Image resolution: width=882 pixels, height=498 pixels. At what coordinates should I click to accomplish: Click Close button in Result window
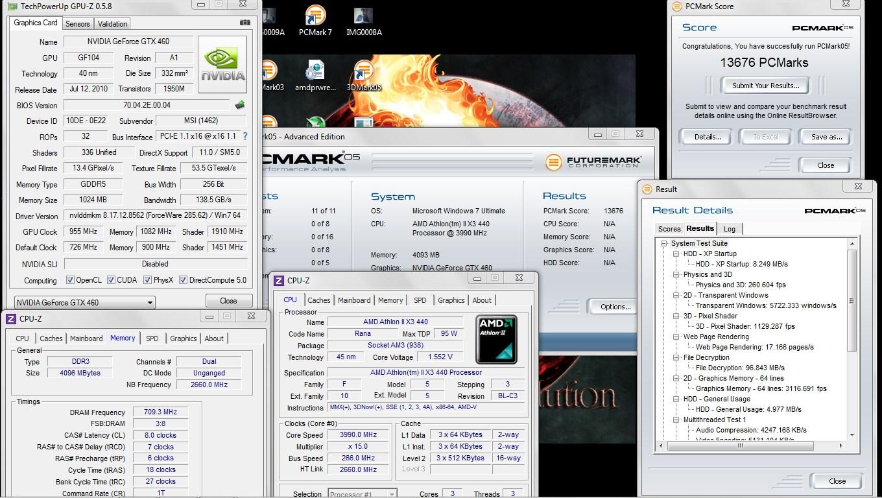pyautogui.click(x=837, y=481)
